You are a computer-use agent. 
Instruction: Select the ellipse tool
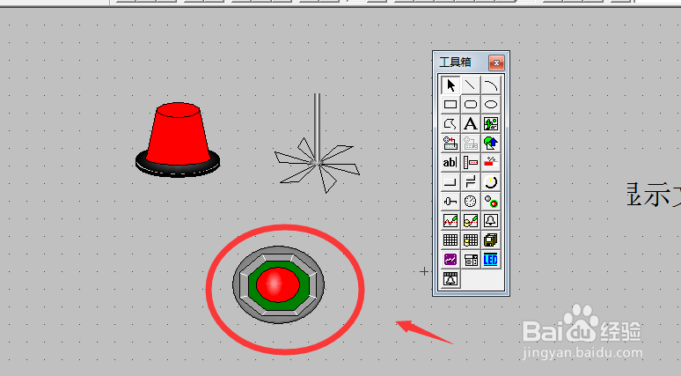[491, 104]
